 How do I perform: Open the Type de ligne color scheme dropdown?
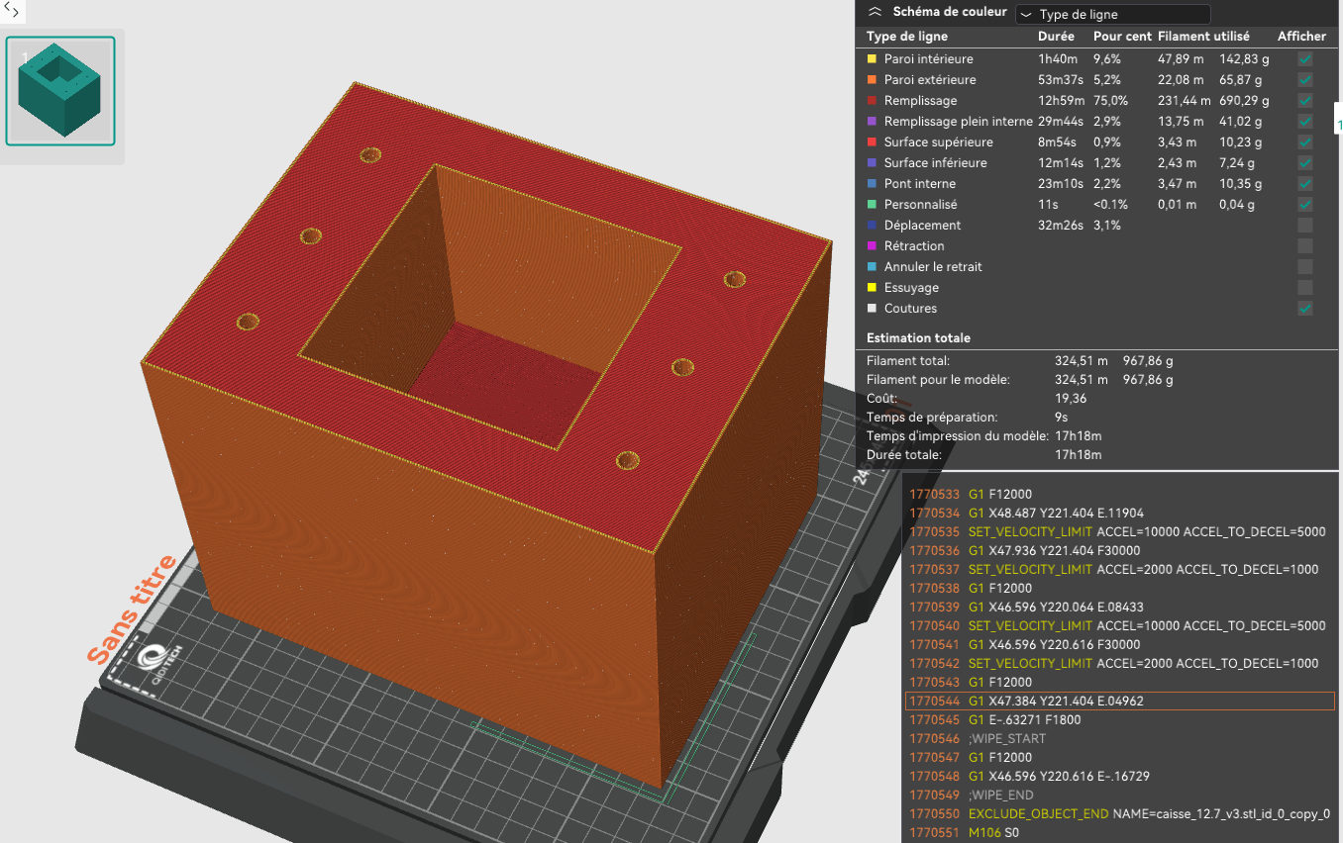[1112, 15]
